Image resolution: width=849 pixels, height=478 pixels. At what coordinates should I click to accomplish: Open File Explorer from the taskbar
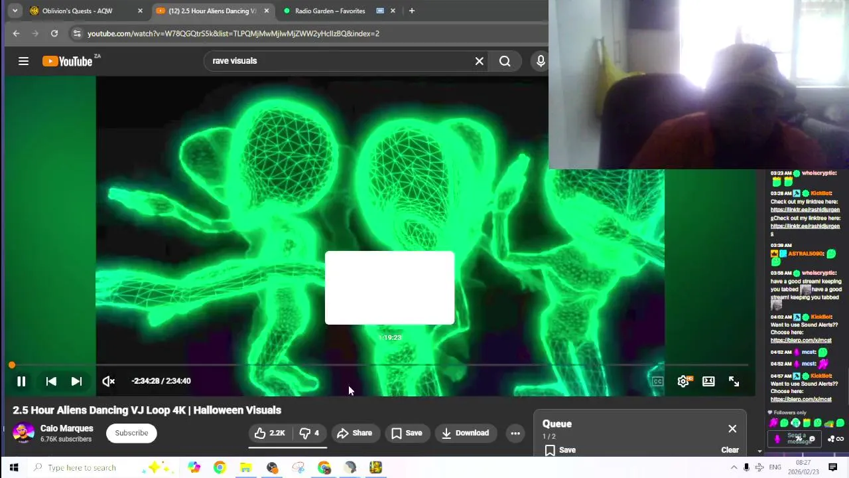(245, 467)
